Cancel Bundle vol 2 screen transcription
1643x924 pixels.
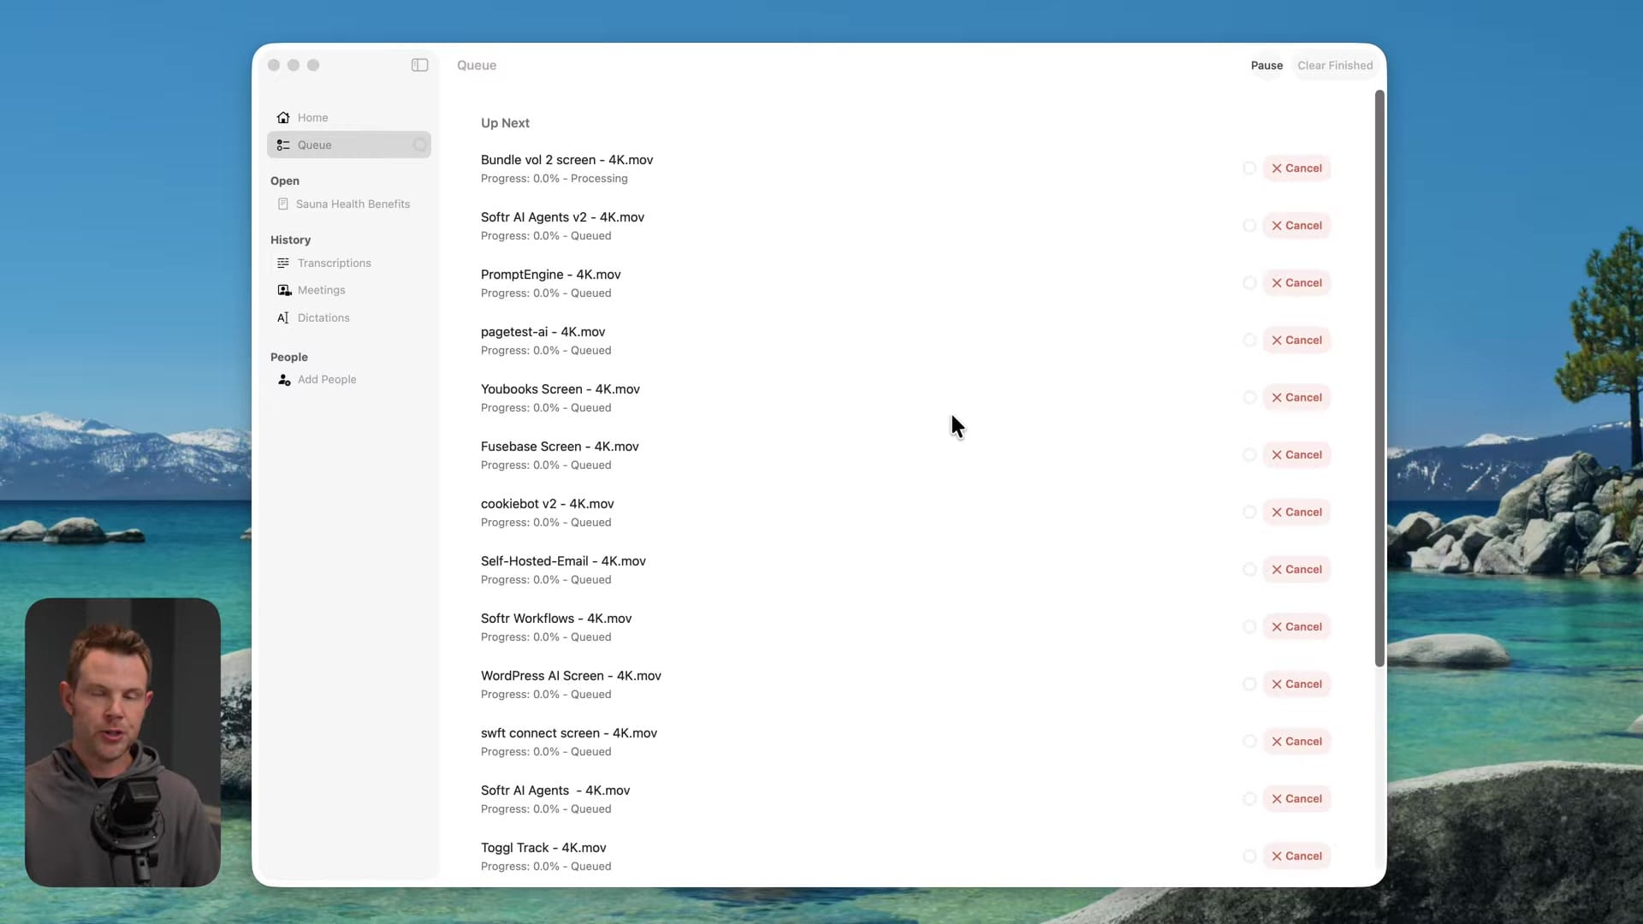pyautogui.click(x=1296, y=168)
